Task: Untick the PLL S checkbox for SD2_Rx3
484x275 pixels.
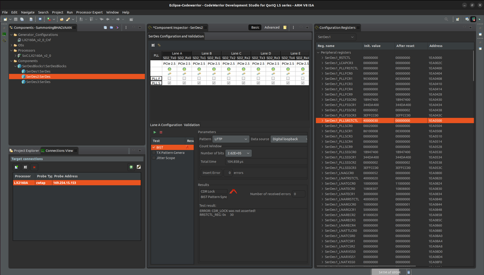Action: [x=273, y=83]
